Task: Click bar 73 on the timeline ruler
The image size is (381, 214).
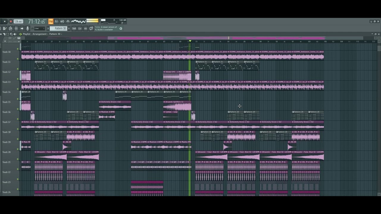Action: [x=196, y=42]
